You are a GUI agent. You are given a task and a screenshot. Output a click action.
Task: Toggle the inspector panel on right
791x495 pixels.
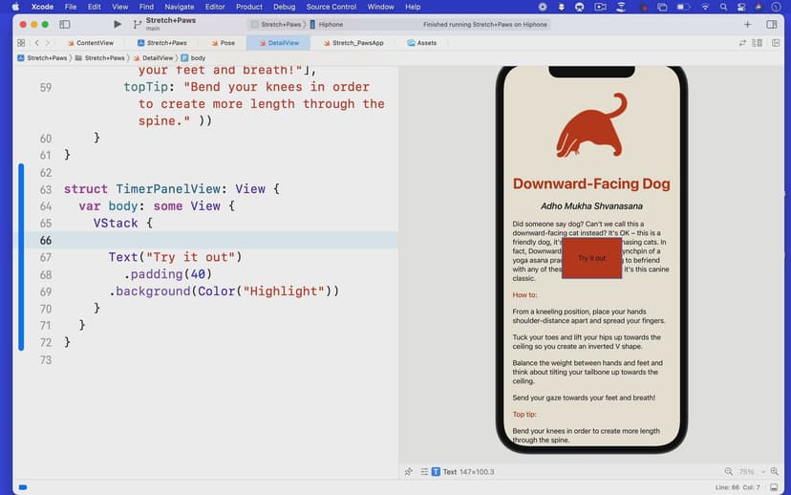[x=772, y=24]
